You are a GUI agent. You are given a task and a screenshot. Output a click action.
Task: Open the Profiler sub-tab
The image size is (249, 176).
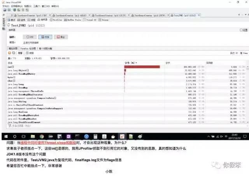tap(56, 20)
